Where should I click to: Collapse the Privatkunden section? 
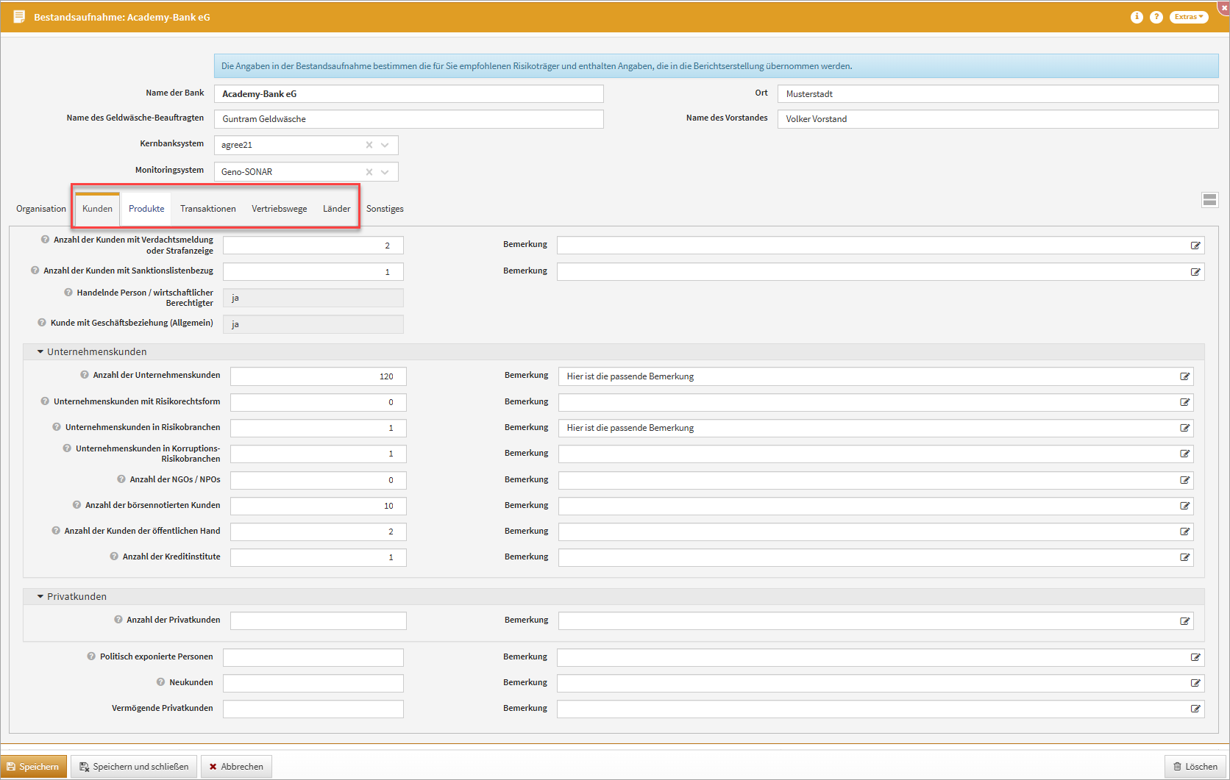coord(40,597)
